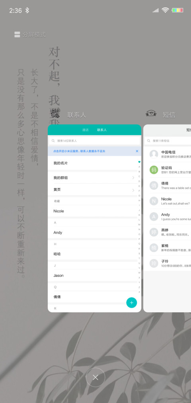This screenshot has height=403, width=191.
Task: Open the Nicole message conversation
Action: coord(167,201)
